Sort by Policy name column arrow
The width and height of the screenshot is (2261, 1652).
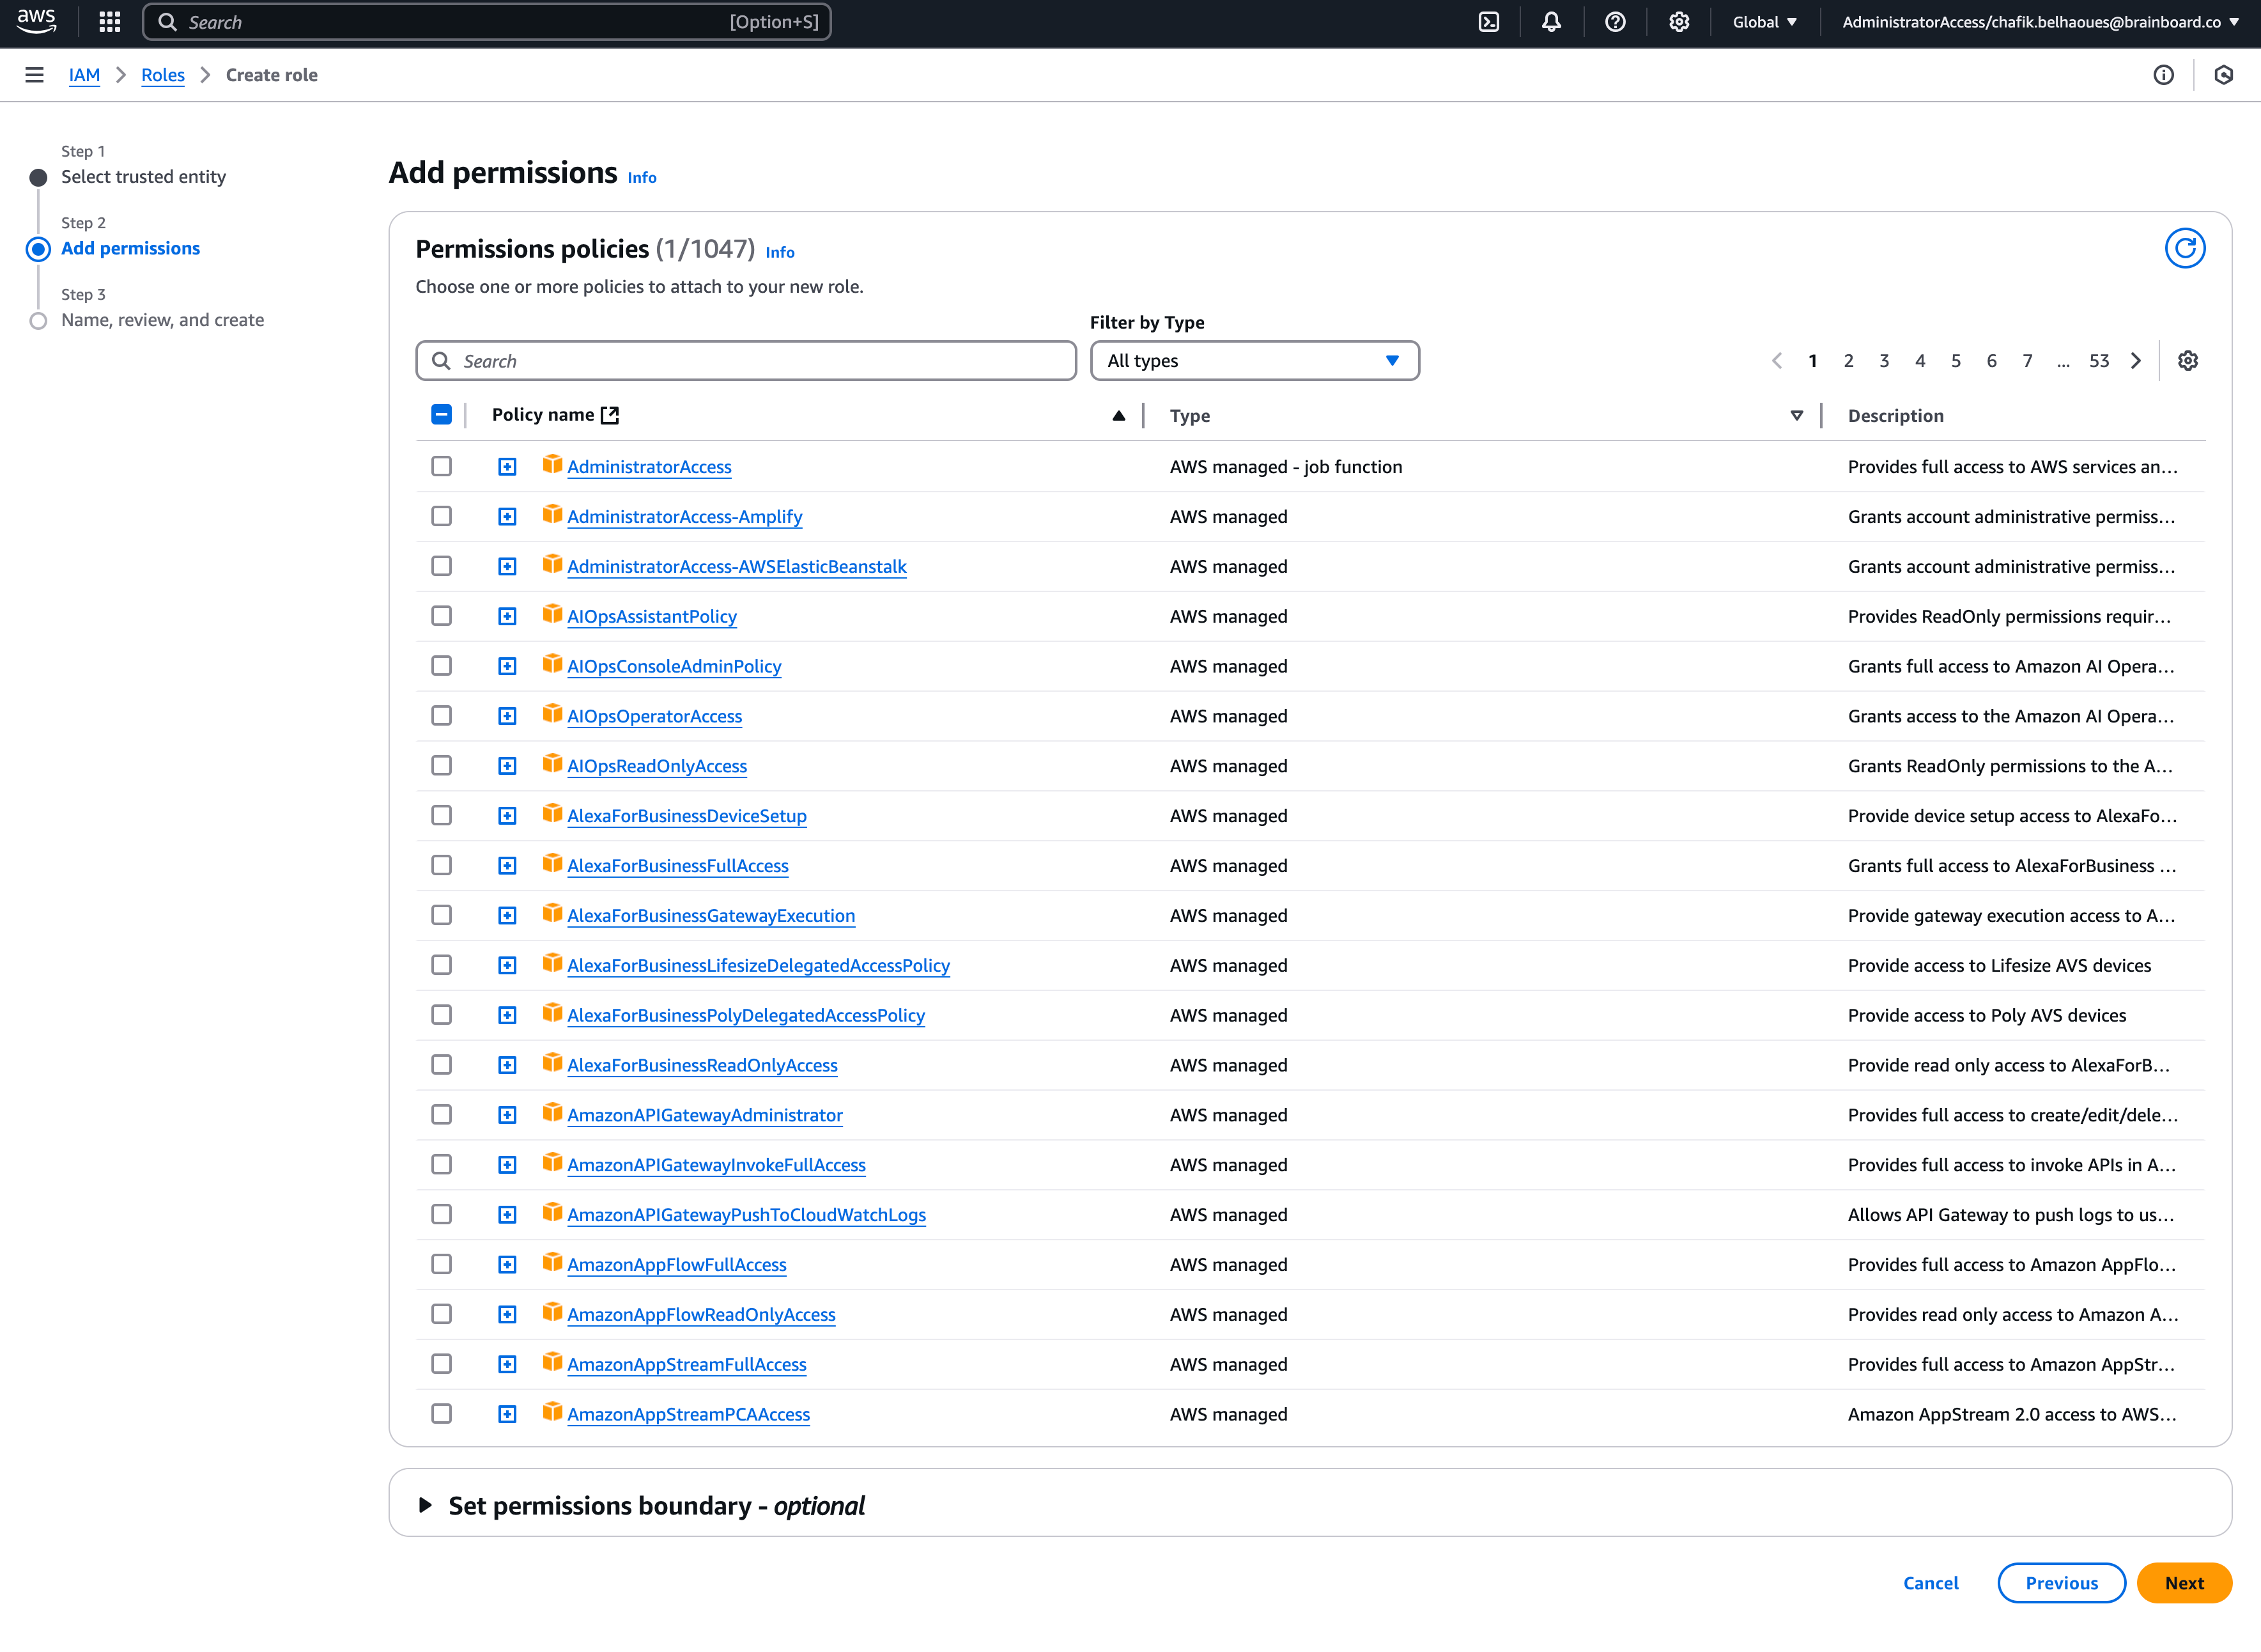[1118, 416]
